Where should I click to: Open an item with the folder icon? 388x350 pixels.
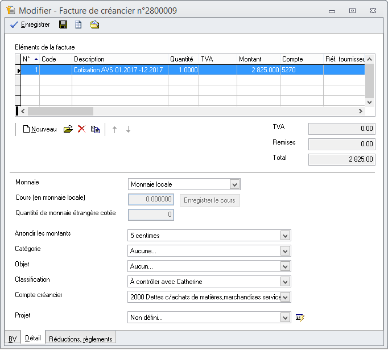click(x=68, y=129)
